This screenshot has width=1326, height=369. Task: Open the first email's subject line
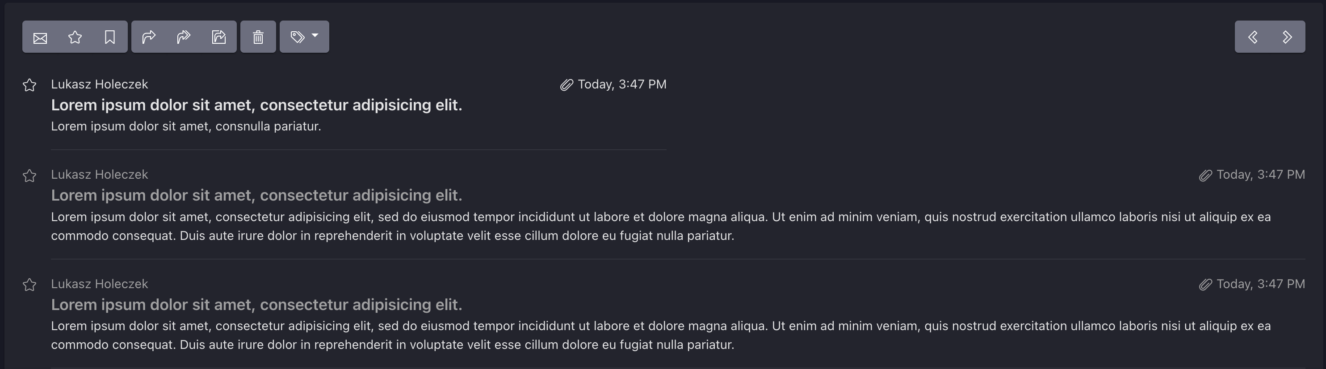point(256,105)
